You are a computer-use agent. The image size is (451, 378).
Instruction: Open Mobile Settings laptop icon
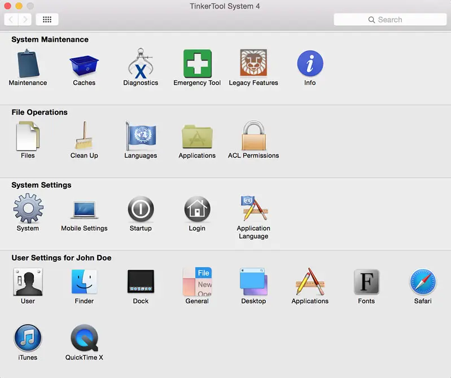coord(84,210)
